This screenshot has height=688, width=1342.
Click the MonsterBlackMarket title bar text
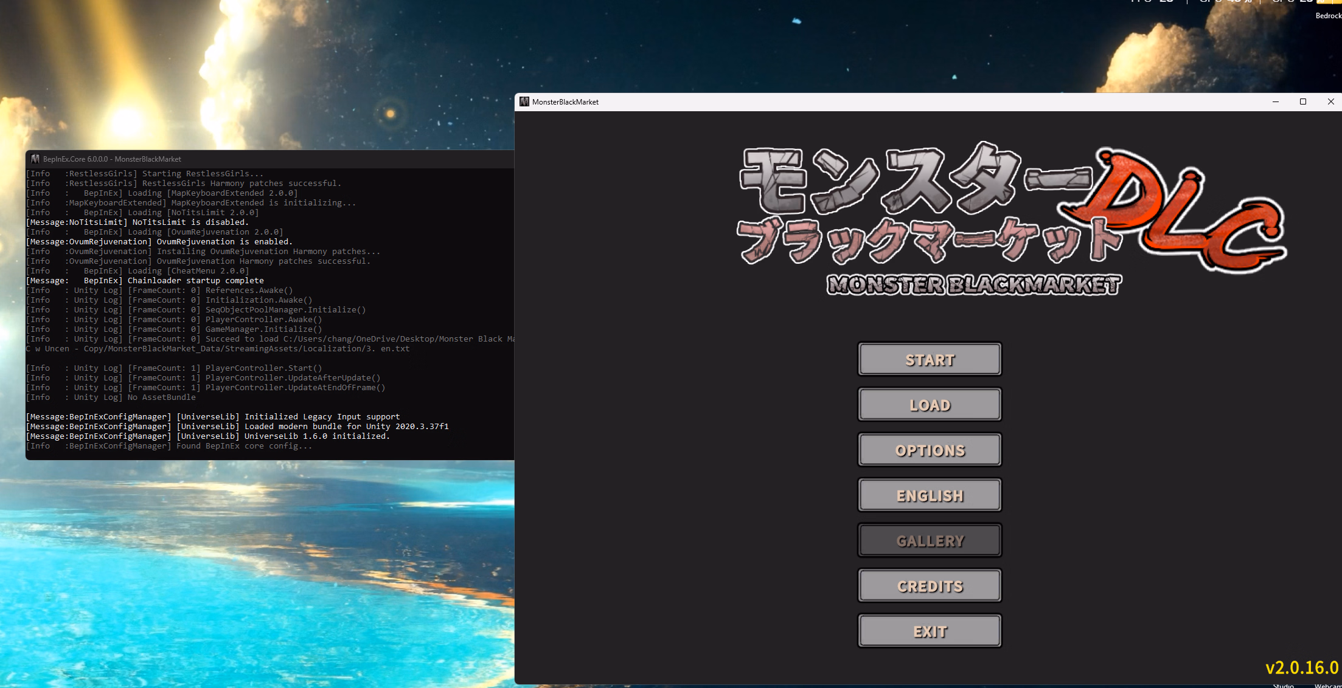tap(565, 102)
